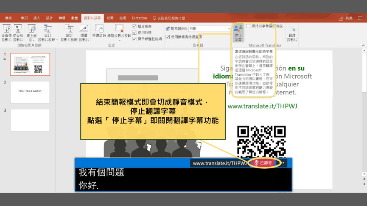Click the muted microphone (已靜音) button
The width and height of the screenshot is (367, 206).
tap(263, 163)
